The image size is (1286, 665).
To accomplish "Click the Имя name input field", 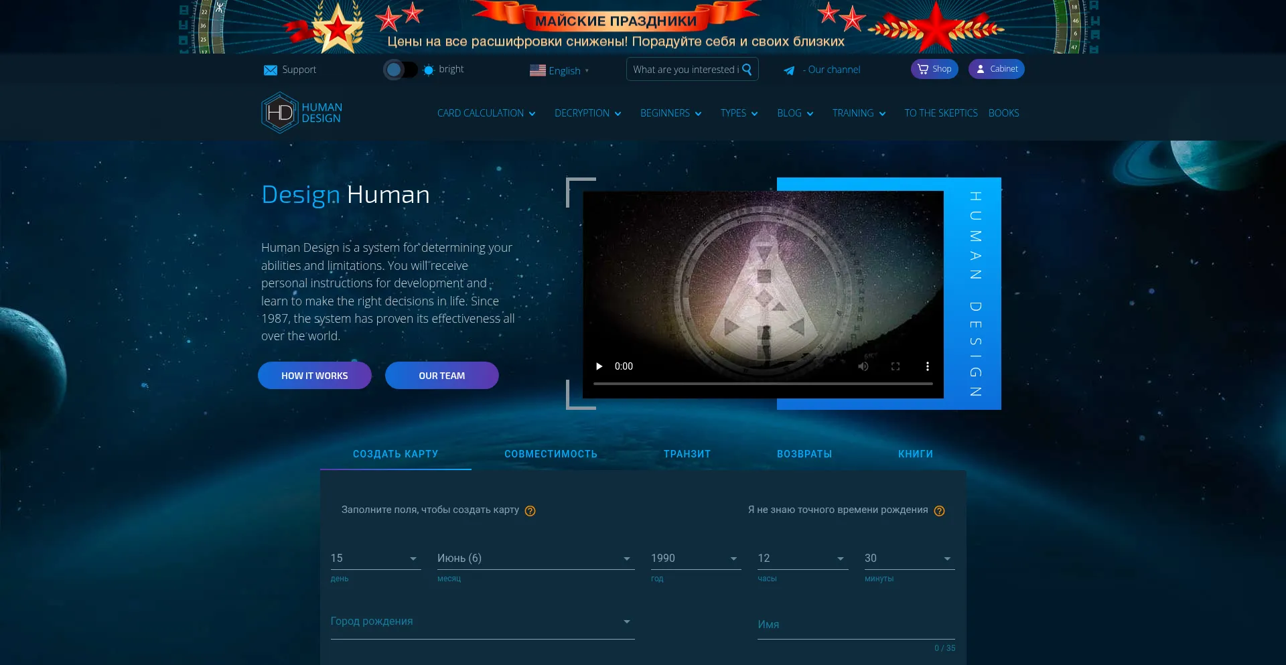I will [855, 625].
